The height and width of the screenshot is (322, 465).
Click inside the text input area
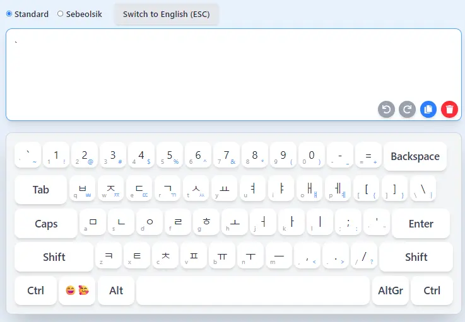(189, 69)
